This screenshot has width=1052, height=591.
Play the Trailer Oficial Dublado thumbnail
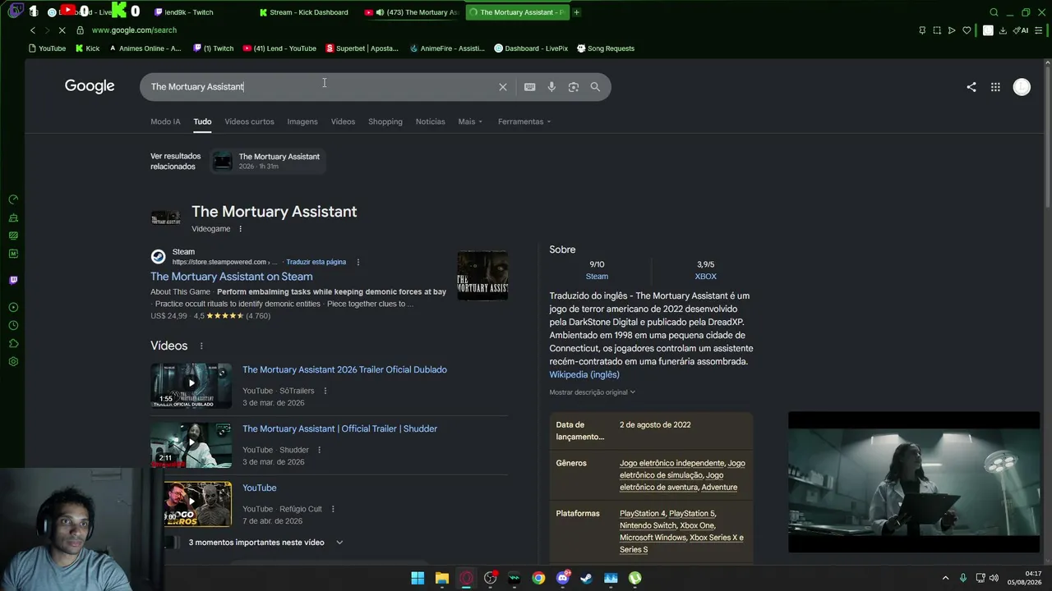191,385
